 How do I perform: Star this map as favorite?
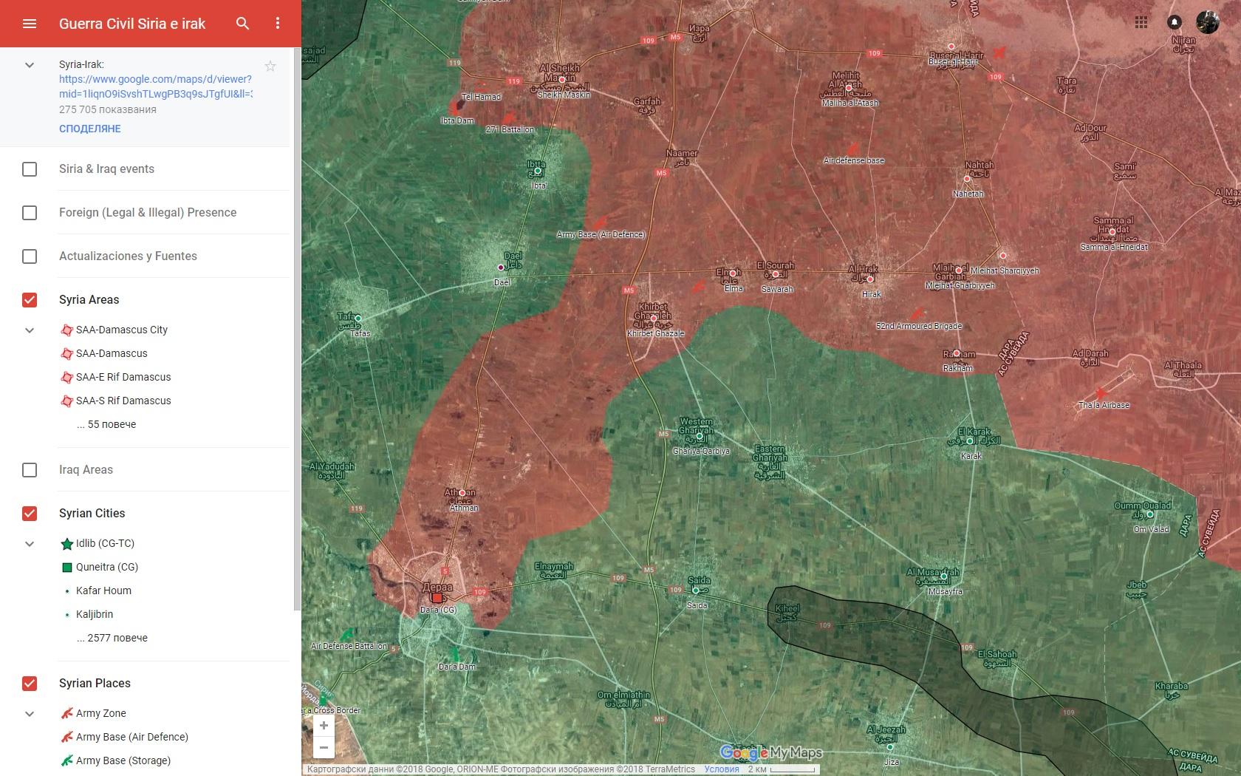(270, 67)
